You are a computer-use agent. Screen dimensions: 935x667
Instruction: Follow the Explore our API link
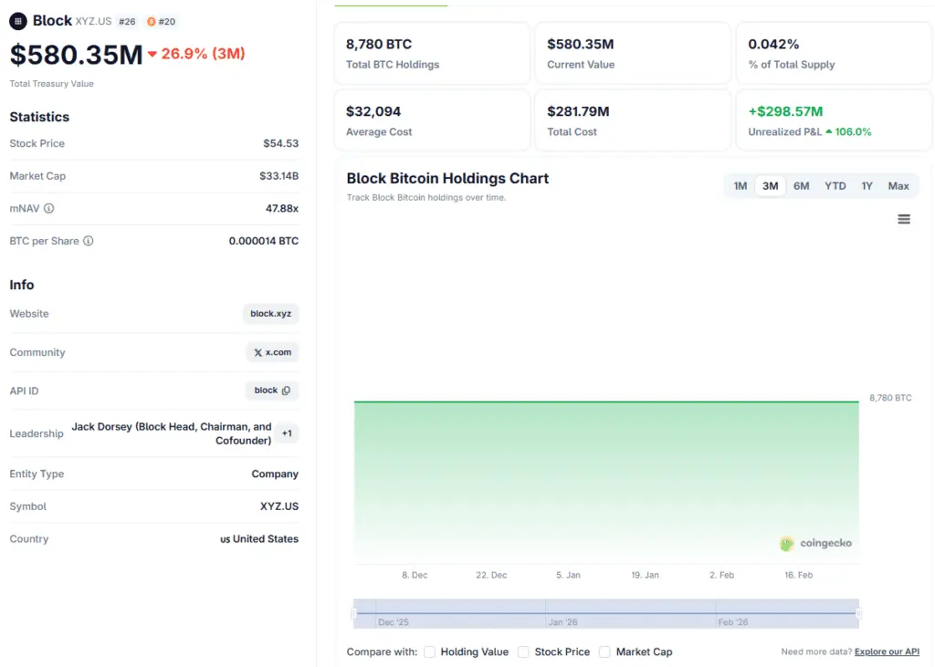point(887,651)
